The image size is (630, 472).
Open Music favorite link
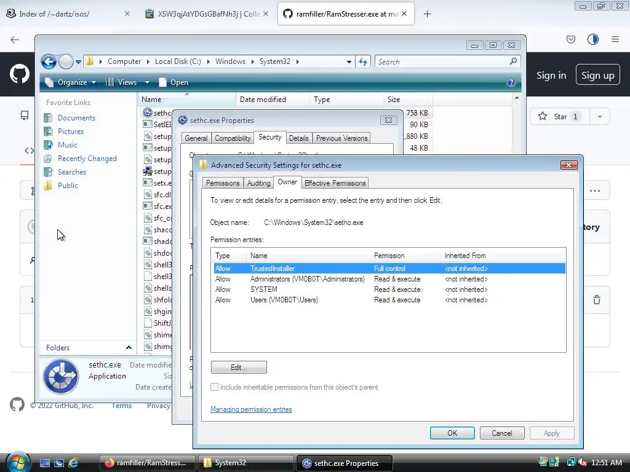tap(68, 145)
